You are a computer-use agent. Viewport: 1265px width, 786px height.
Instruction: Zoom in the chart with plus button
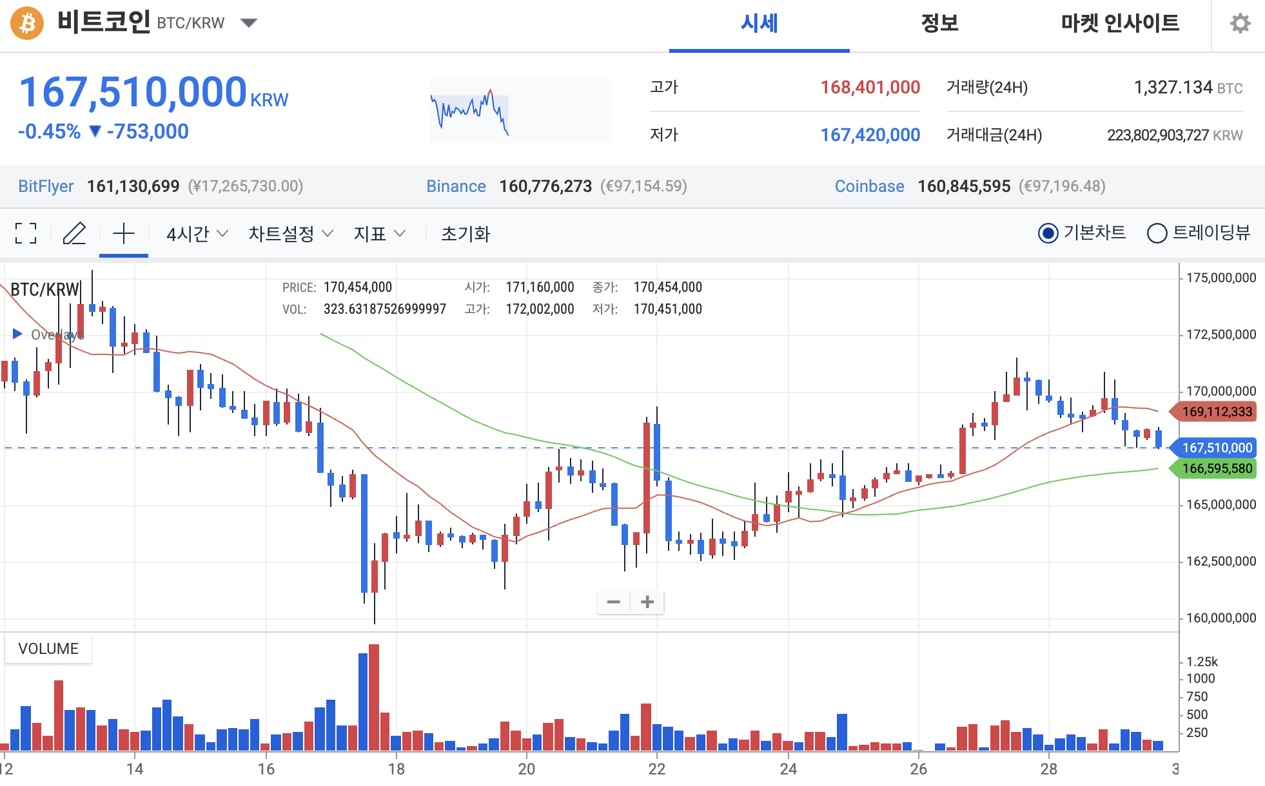(x=647, y=602)
